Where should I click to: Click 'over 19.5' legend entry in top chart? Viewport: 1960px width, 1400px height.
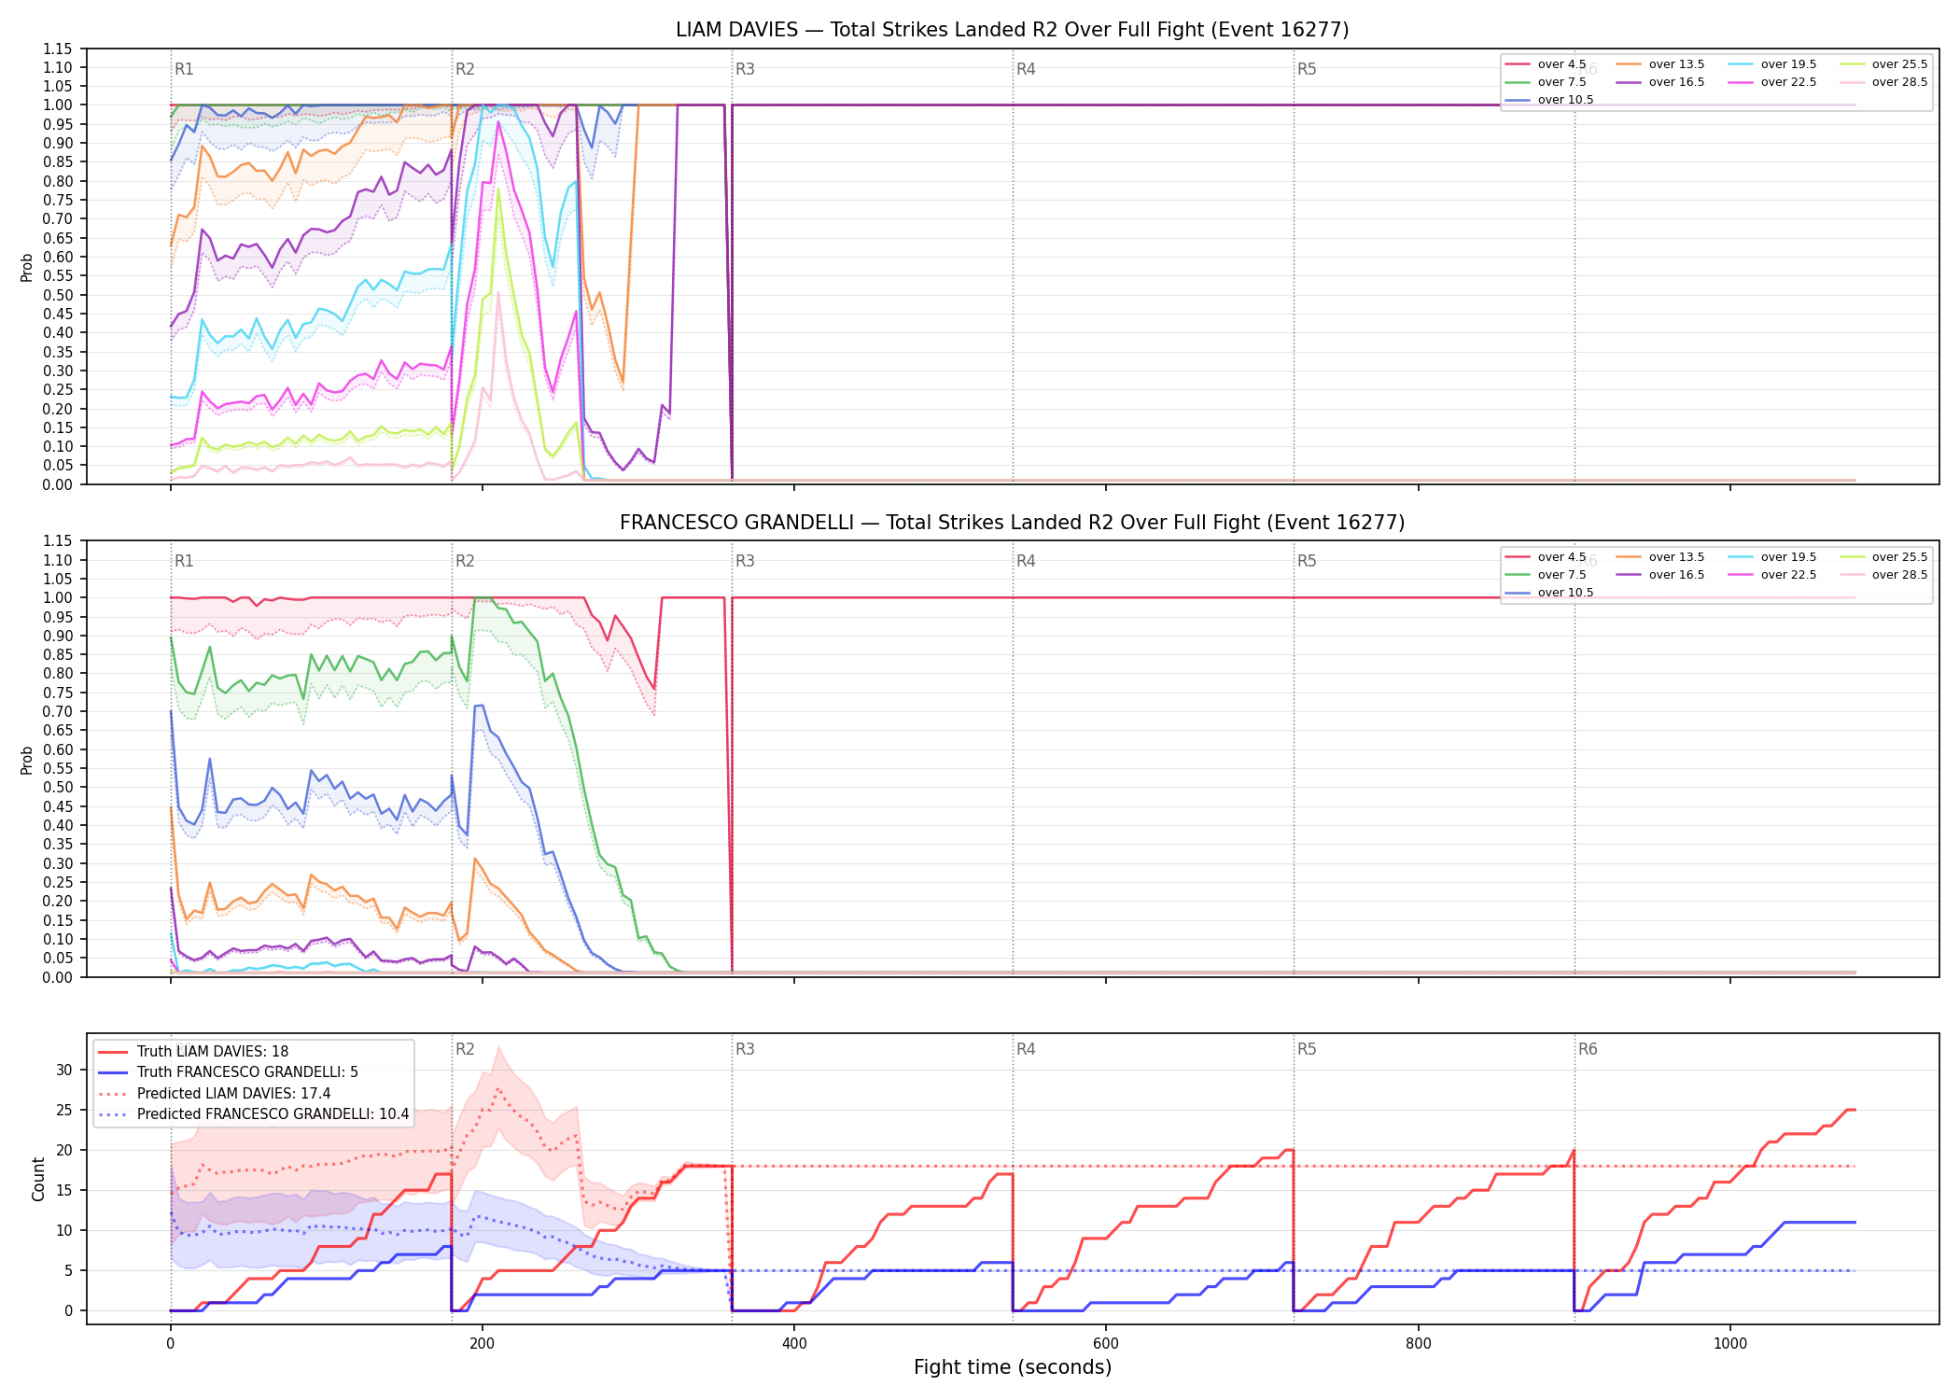tap(1772, 64)
